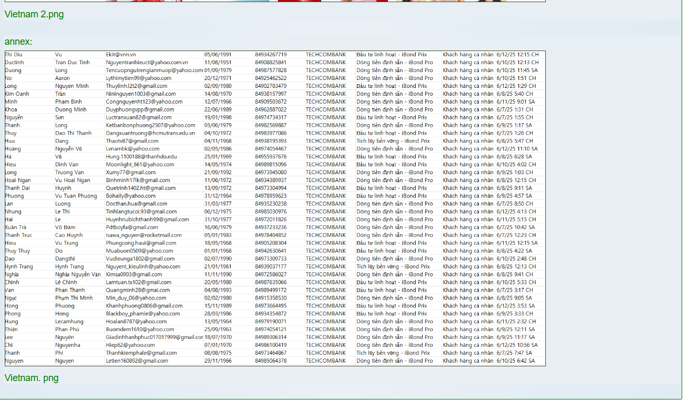Click TECHCOMBANK in the last table row

point(326,361)
